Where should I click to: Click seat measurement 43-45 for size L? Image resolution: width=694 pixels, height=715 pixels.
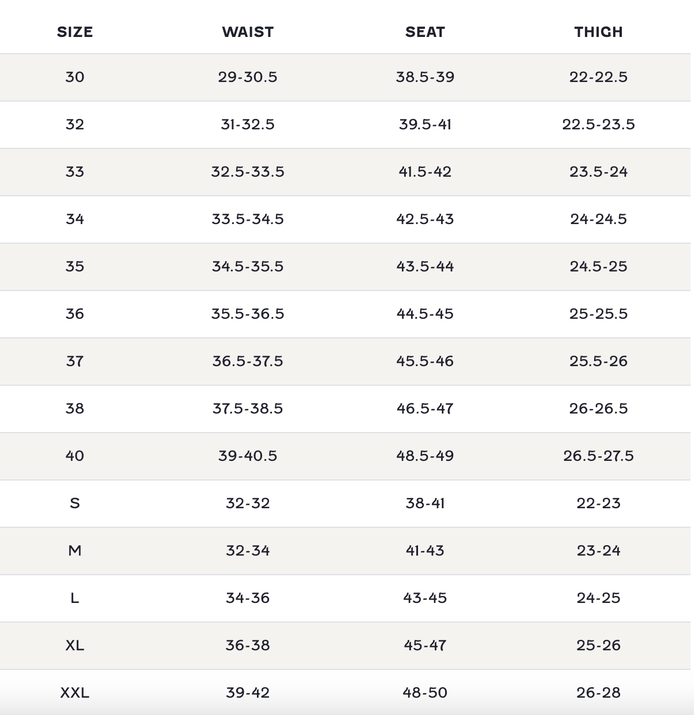click(425, 598)
